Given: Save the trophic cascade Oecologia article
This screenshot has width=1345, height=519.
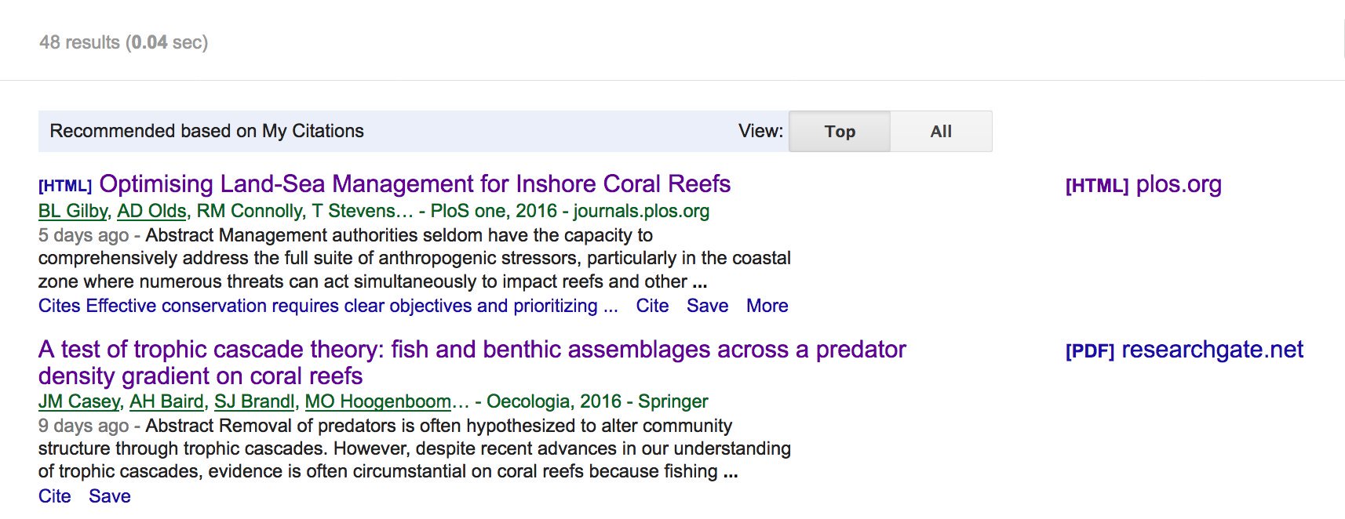Looking at the screenshot, I should tap(109, 496).
